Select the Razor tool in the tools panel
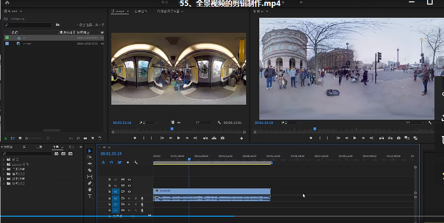The width and height of the screenshot is (444, 223). point(90,170)
